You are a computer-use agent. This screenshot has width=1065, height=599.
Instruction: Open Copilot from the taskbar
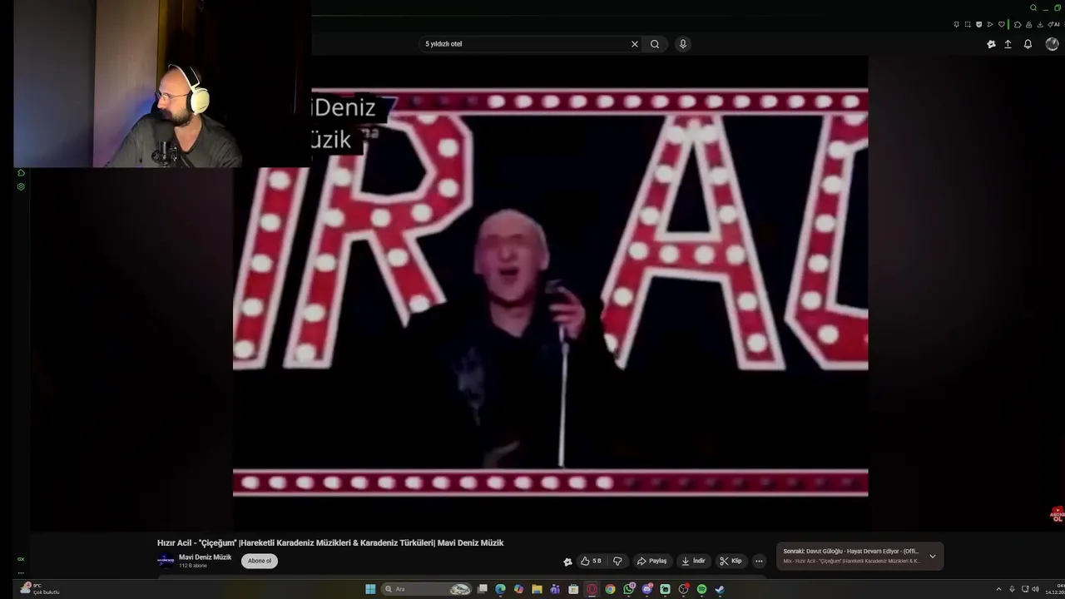pyautogui.click(x=518, y=589)
